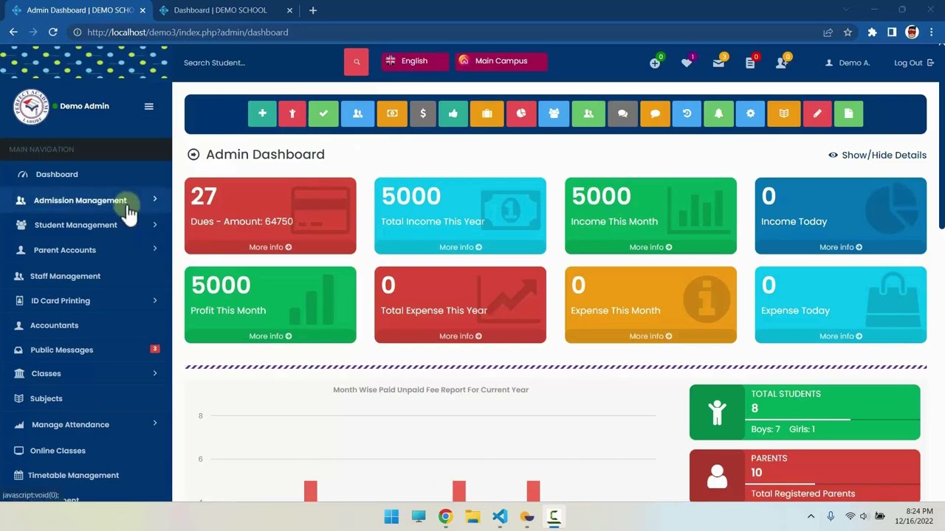The image size is (945, 531).
Task: Click the teal plus shortcut icon
Action: click(x=262, y=114)
